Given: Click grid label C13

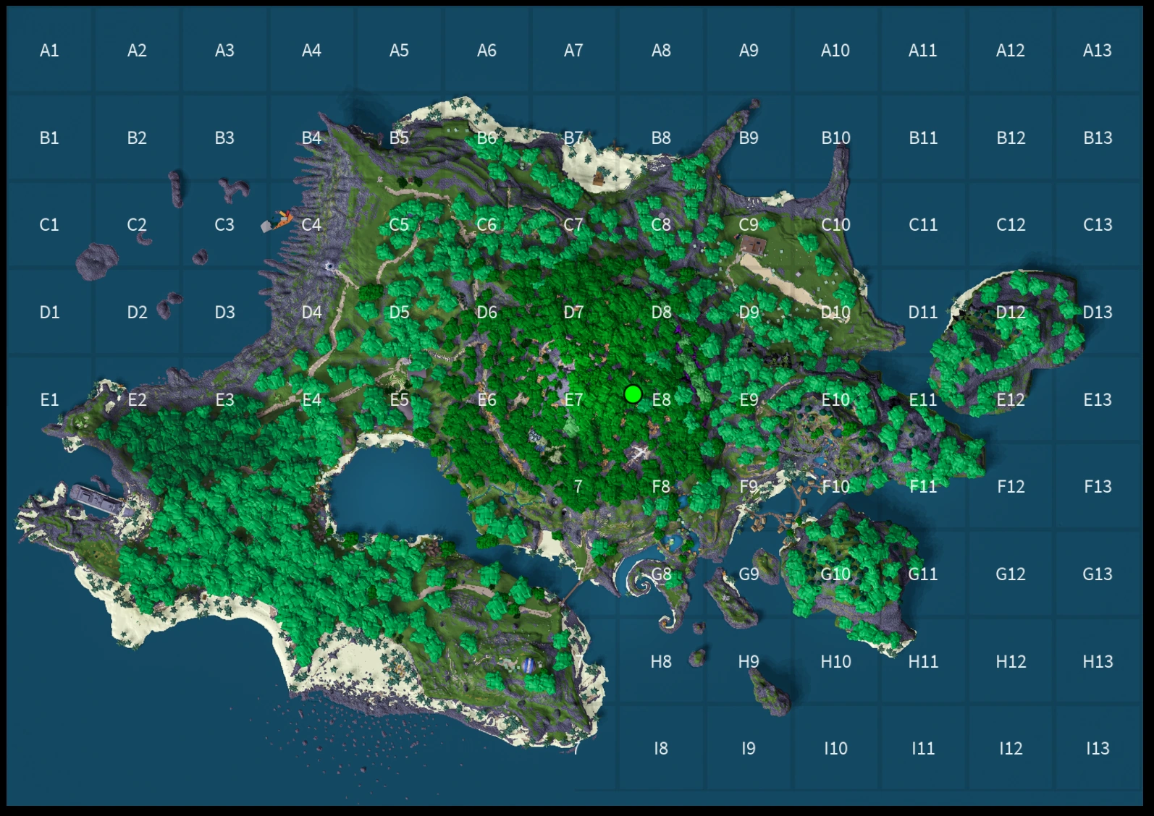Looking at the screenshot, I should pyautogui.click(x=1098, y=225).
